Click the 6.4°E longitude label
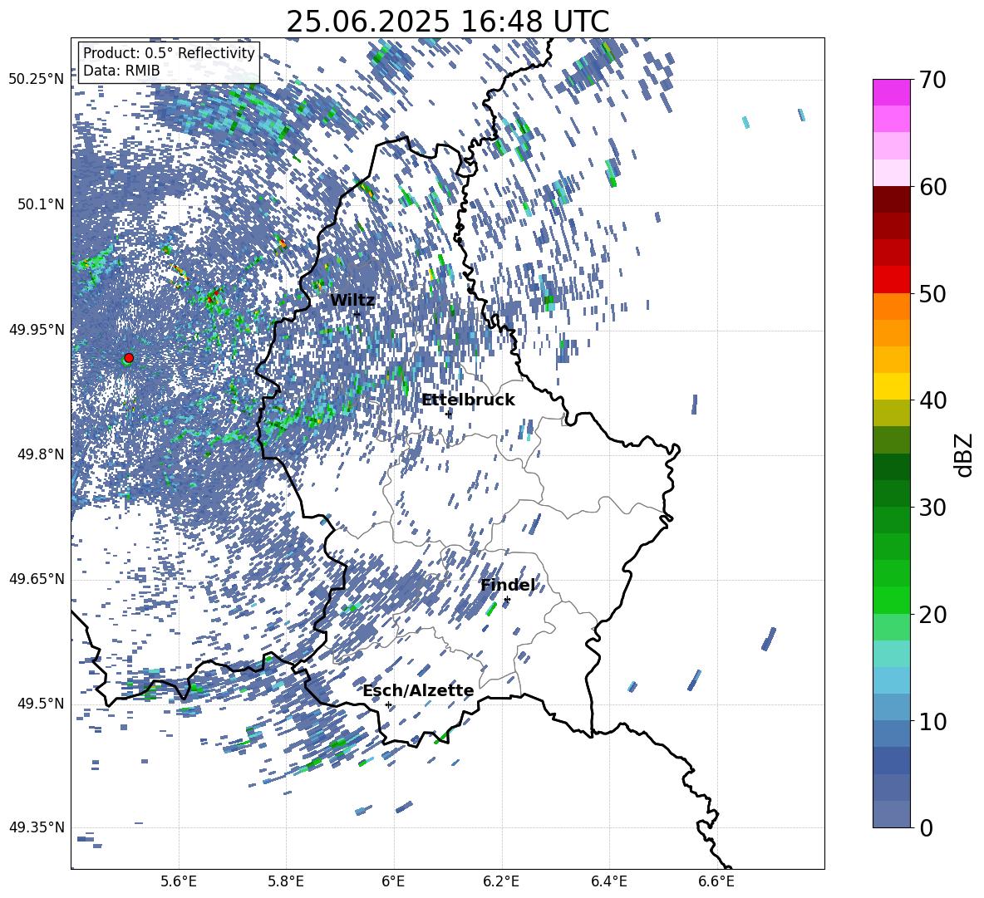 [x=608, y=881]
